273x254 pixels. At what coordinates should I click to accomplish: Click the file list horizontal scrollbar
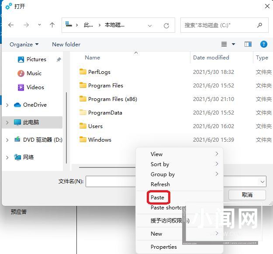[107, 167]
